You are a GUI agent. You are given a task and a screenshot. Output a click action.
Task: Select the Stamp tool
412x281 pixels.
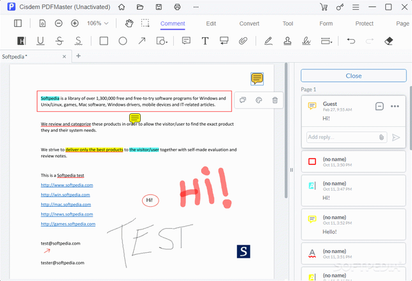[287, 41]
